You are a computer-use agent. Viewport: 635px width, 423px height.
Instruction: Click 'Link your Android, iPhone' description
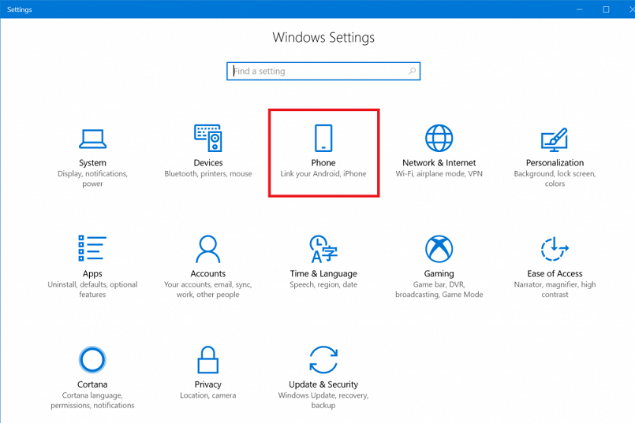(x=323, y=173)
